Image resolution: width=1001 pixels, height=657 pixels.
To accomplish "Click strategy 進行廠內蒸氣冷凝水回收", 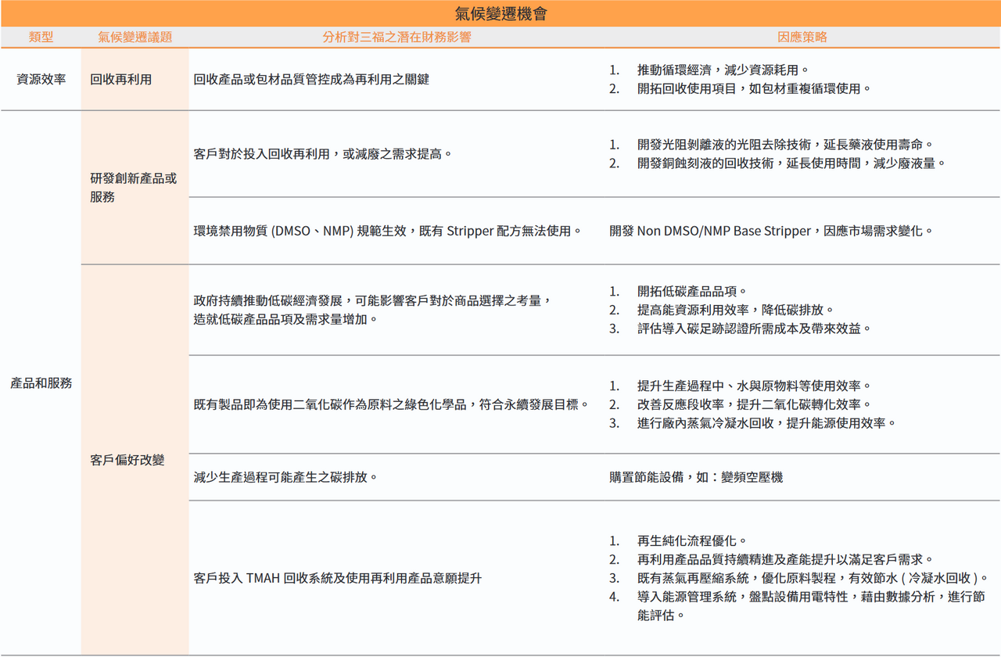I will [x=706, y=424].
